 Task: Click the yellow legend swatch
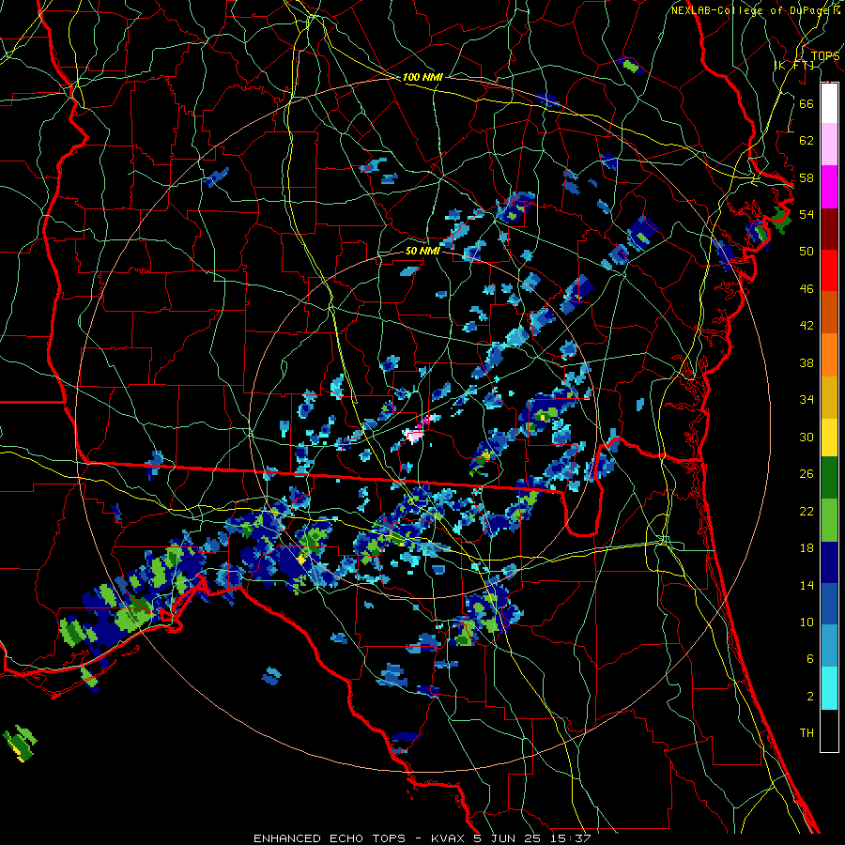(829, 437)
